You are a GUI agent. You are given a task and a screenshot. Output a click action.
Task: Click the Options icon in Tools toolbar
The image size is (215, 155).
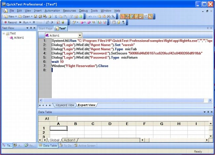[114, 22]
